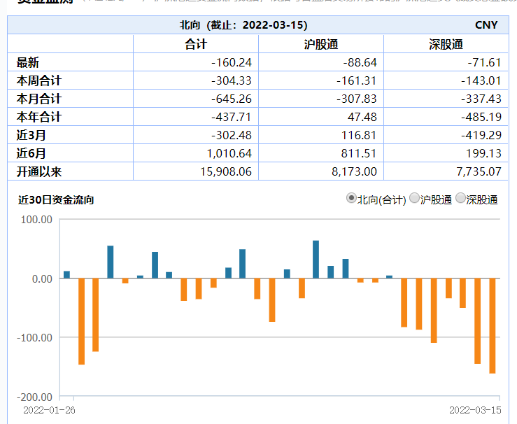This screenshot has width=517, height=424.
Task: Click the 沪股通 table column header
Action: coord(321,44)
